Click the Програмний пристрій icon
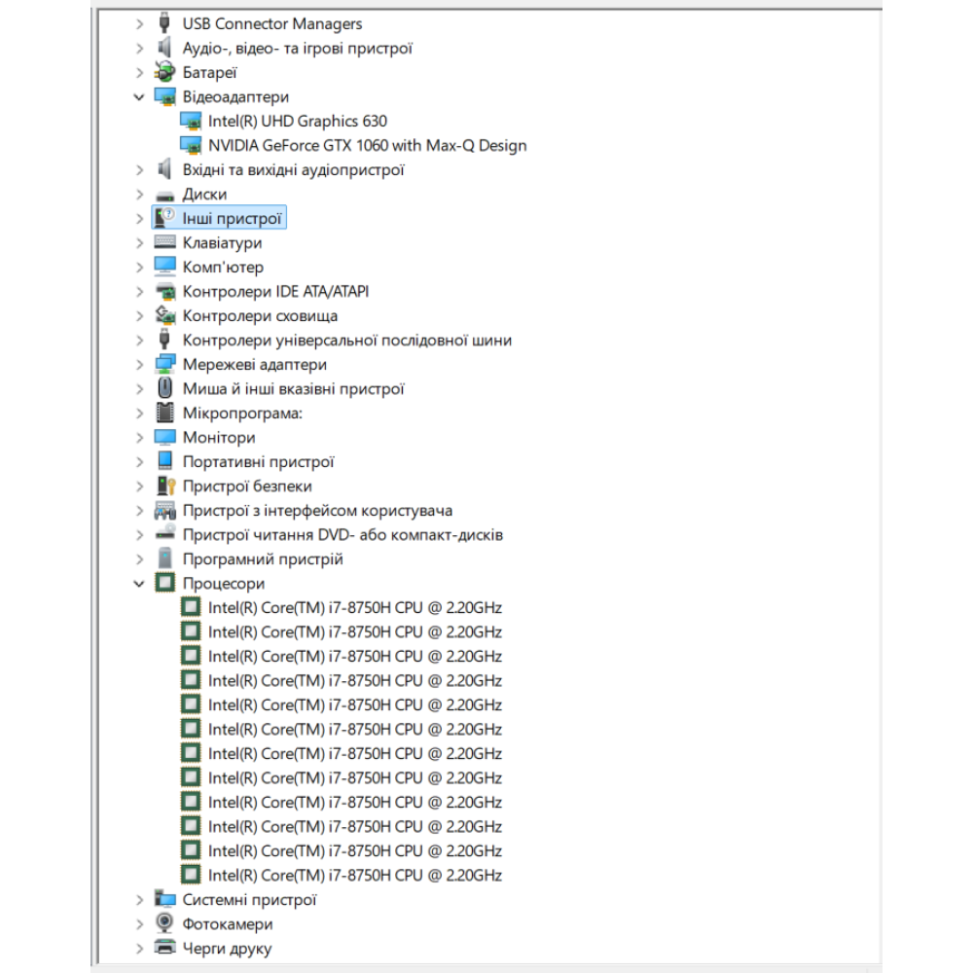The height and width of the screenshot is (973, 973). click(165, 558)
